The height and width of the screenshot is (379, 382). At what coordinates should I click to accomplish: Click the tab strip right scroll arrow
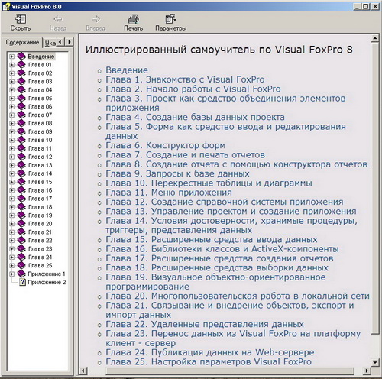click(x=70, y=41)
